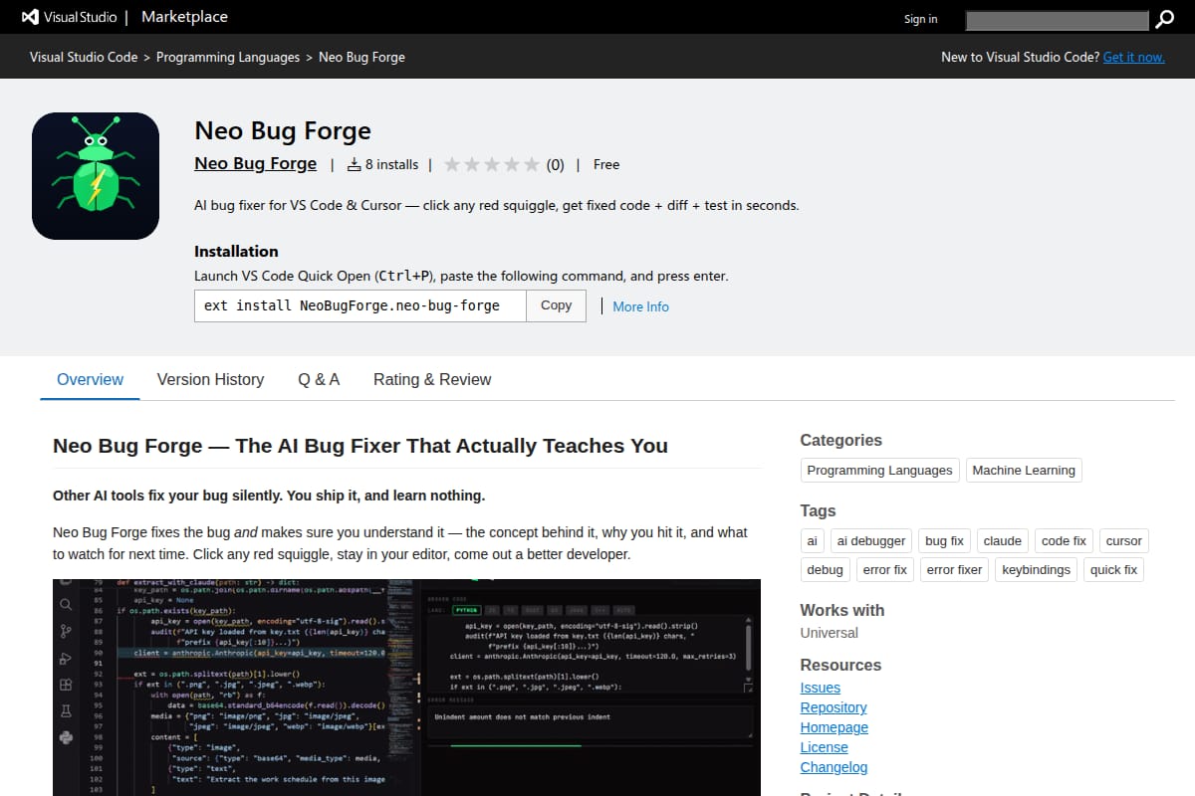1195x796 pixels.
Task: Click the Categories heading
Action: click(840, 440)
